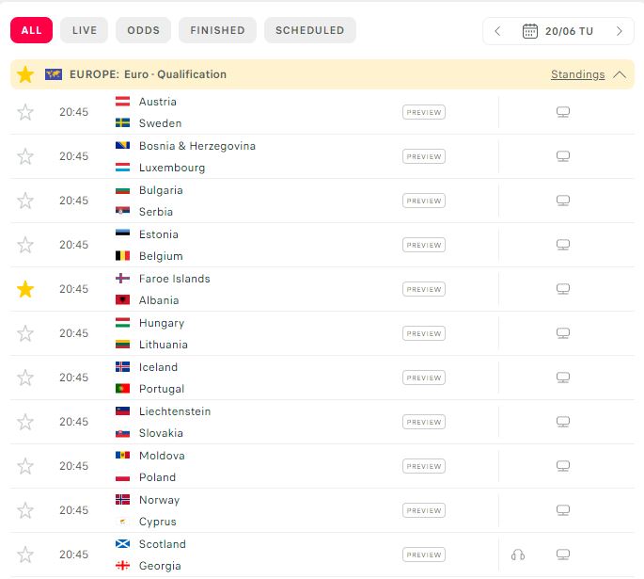
Task: Click TV broadcast icon for Austria vs Sweden
Action: pyautogui.click(x=563, y=112)
